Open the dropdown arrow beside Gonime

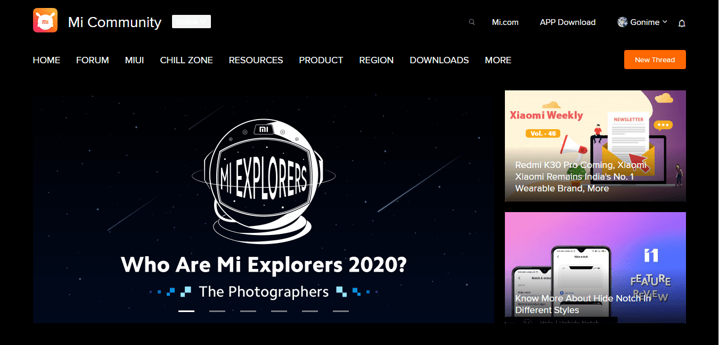click(x=665, y=22)
